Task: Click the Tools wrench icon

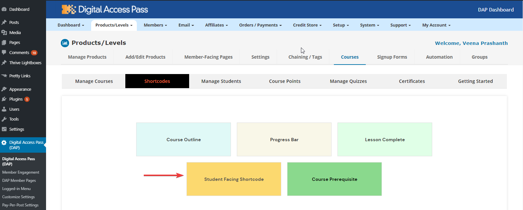Action: [x=4, y=119]
